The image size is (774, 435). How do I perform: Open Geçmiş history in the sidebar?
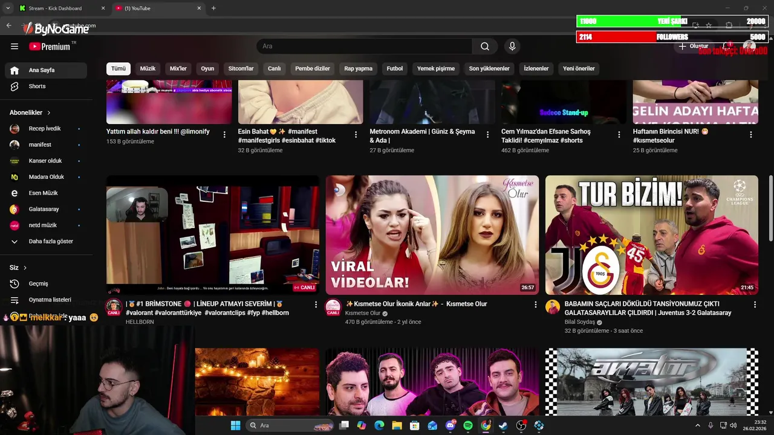tap(46, 284)
